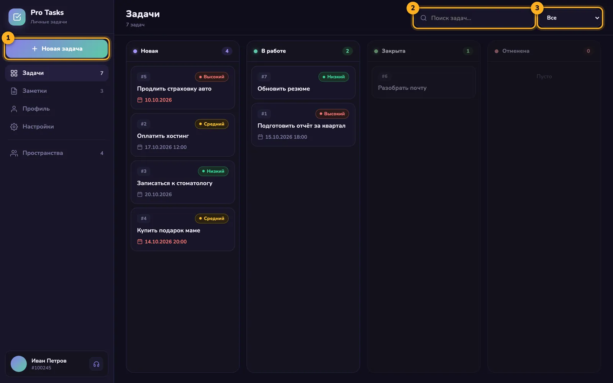613x383 pixels.
Task: Click the Новая column header
Action: click(x=183, y=51)
